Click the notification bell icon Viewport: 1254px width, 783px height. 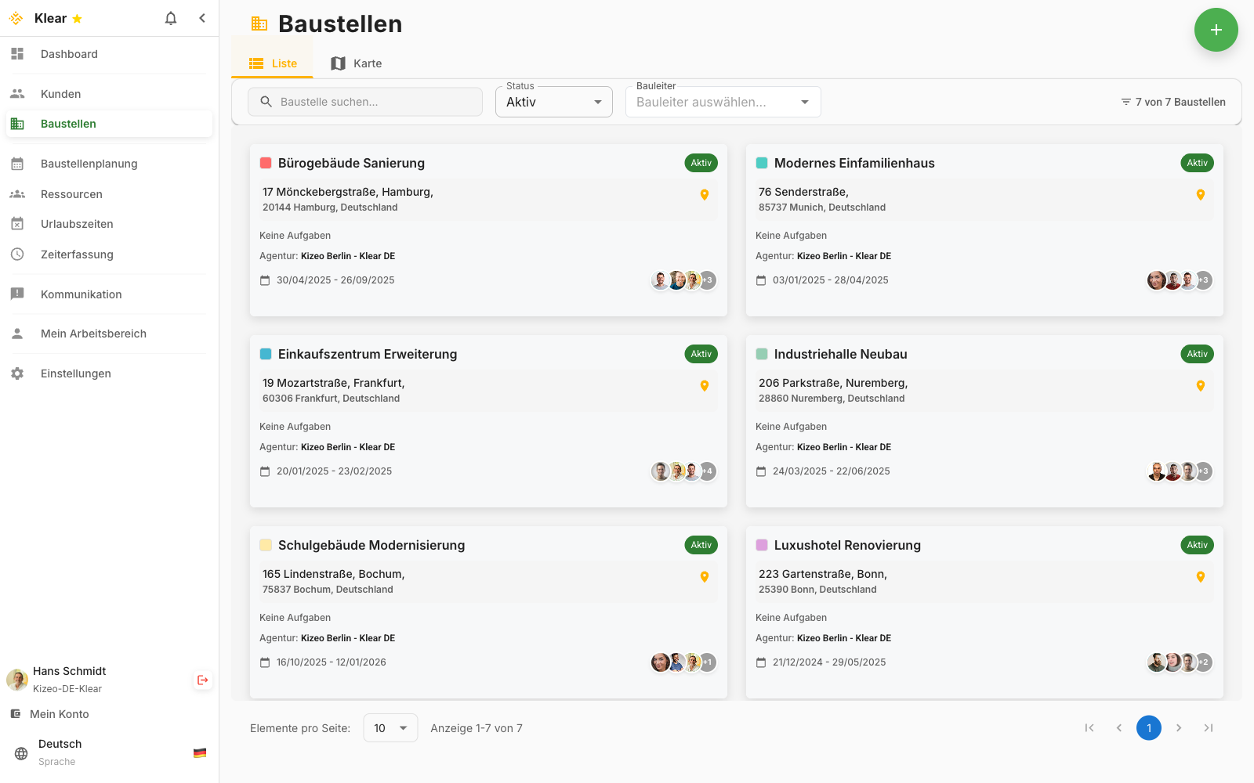click(x=170, y=17)
